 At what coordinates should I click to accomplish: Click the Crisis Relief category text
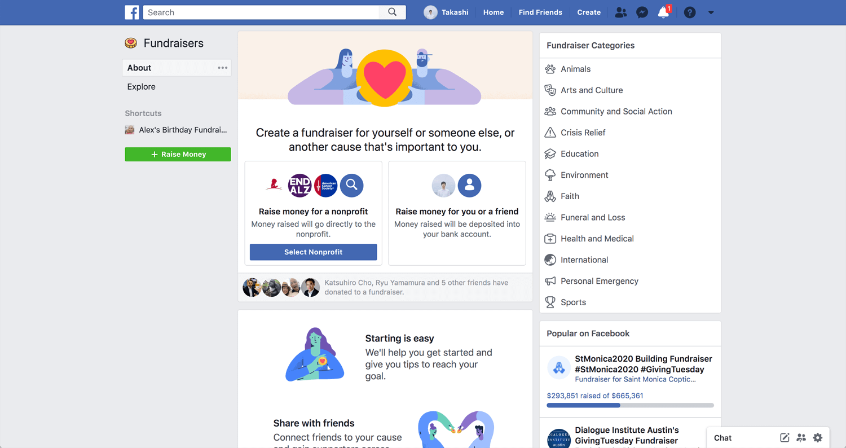coord(583,133)
